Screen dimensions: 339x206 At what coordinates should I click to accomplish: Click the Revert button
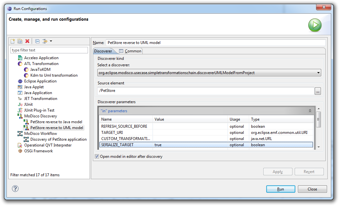(309, 172)
